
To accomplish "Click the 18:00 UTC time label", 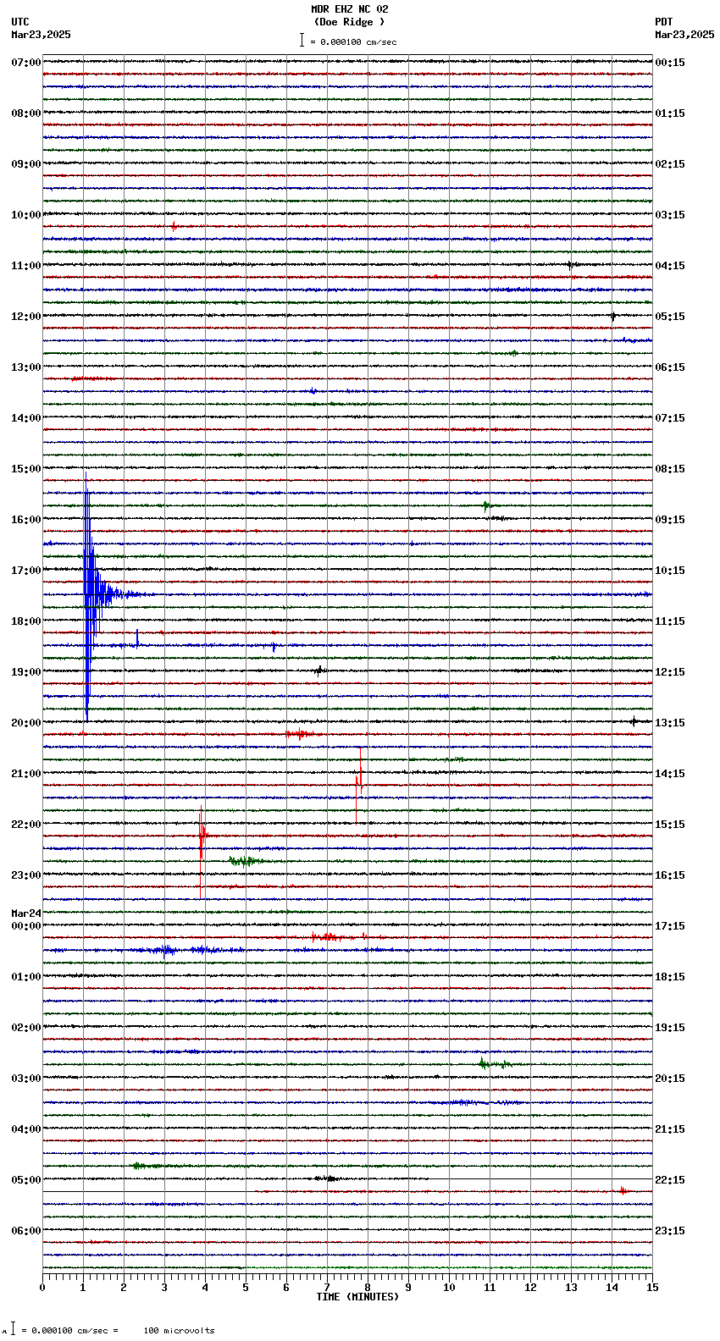I will click(26, 621).
